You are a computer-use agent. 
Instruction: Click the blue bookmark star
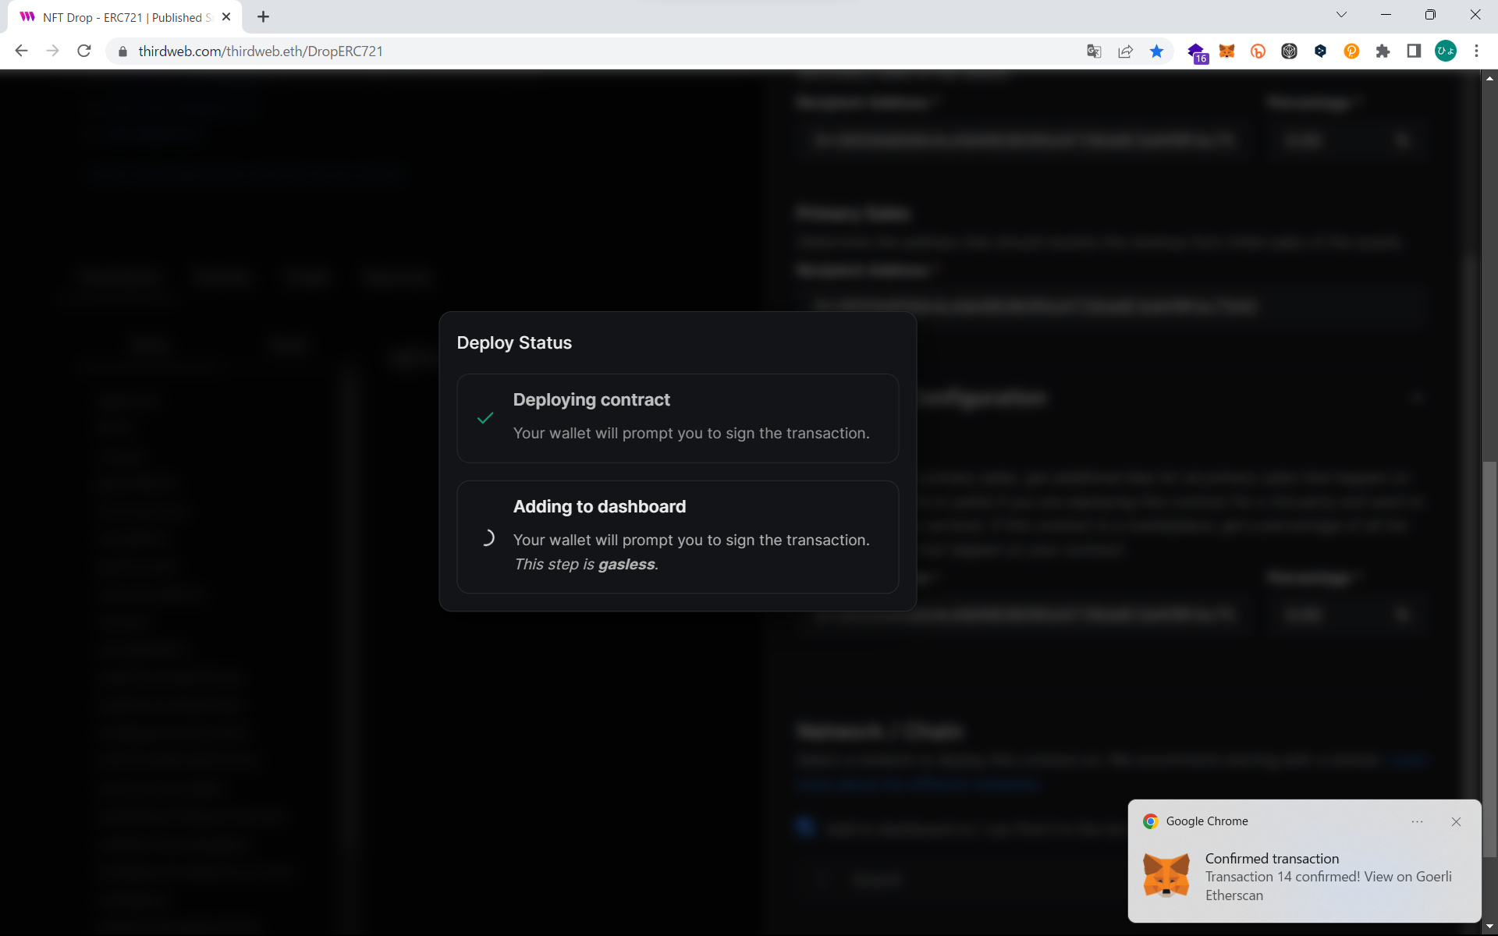point(1156,51)
